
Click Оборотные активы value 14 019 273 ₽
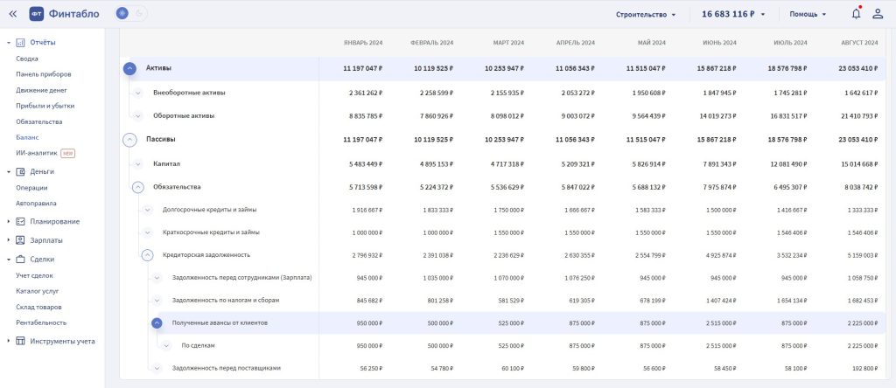click(717, 116)
